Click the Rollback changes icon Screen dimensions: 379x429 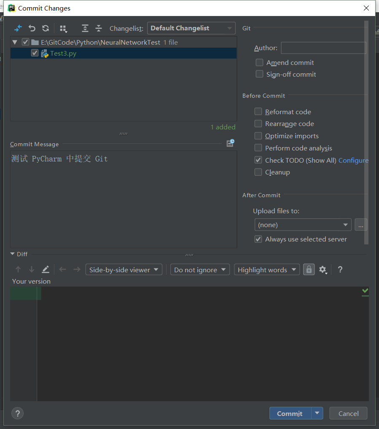point(32,28)
